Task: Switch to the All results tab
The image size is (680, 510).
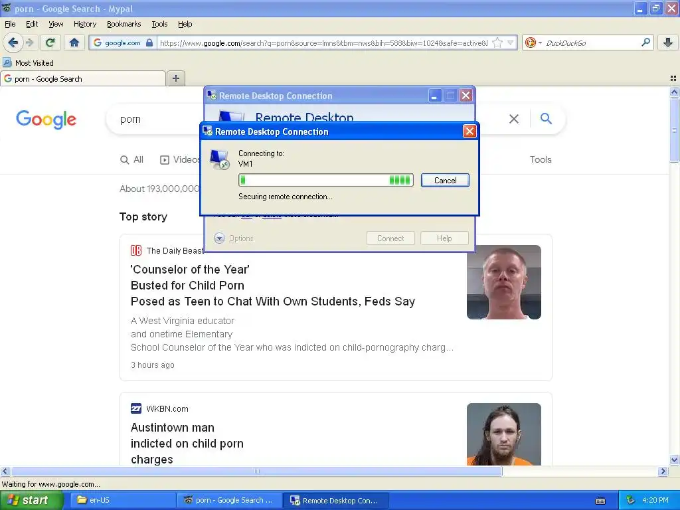Action: (x=132, y=159)
